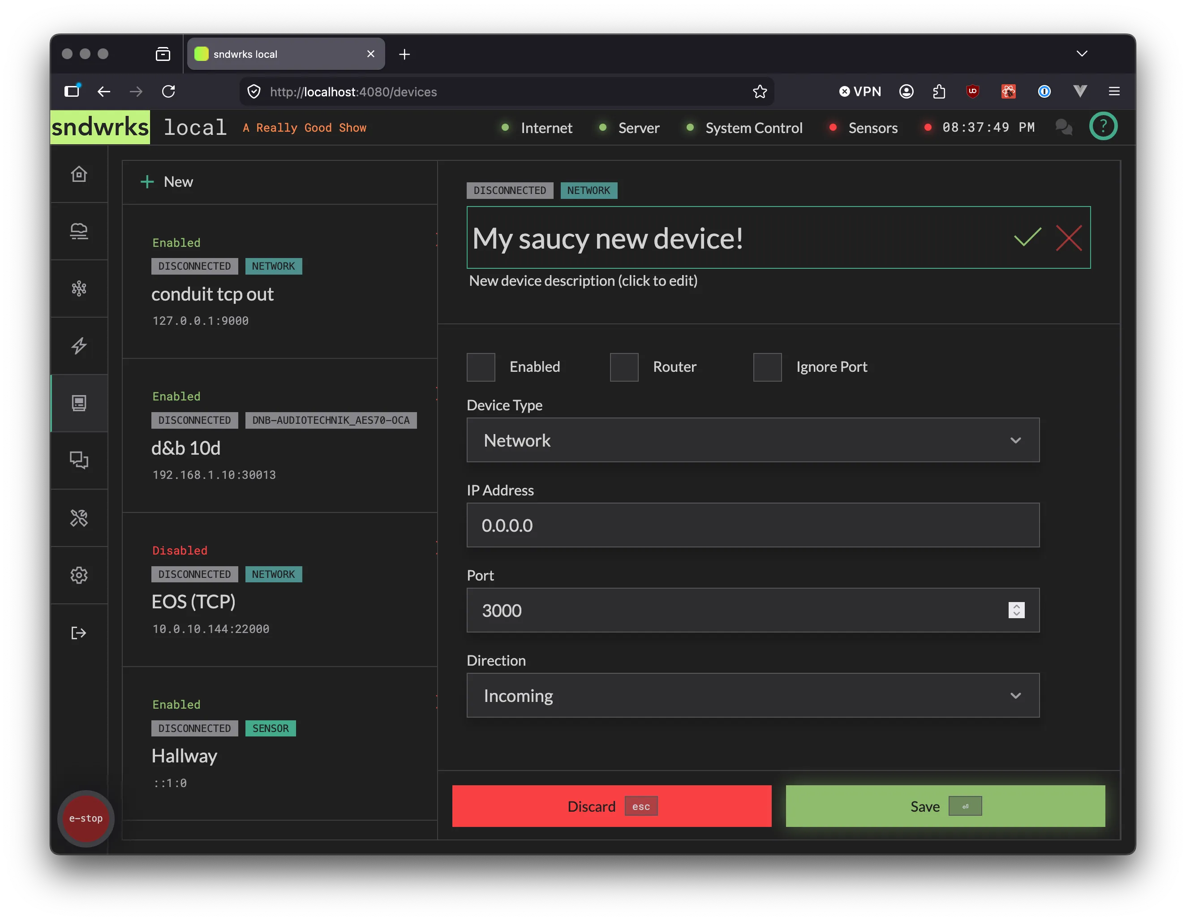
Task: Toggle the Enabled checkbox
Action: click(481, 367)
